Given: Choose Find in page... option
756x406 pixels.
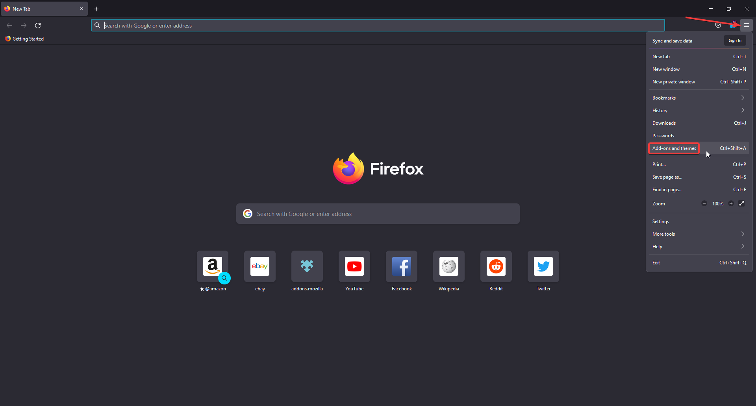Looking at the screenshot, I should [699, 190].
